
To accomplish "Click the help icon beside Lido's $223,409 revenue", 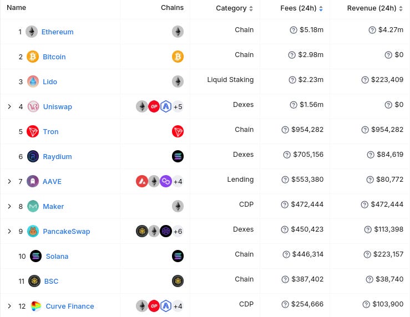I will [365, 80].
